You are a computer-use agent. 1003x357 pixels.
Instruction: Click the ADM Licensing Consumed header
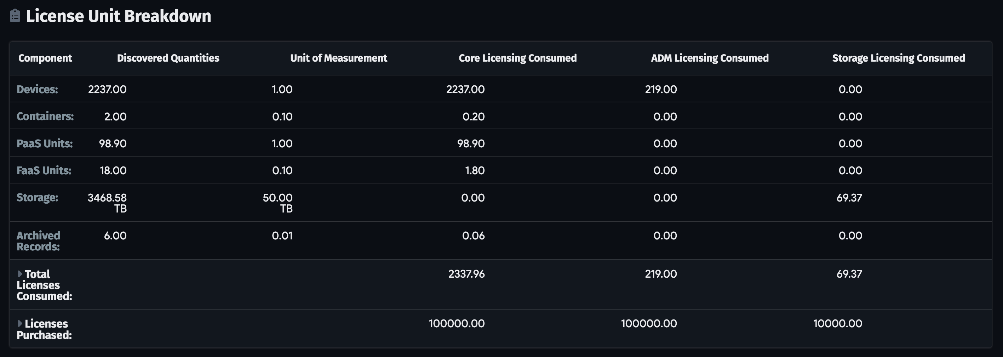709,58
